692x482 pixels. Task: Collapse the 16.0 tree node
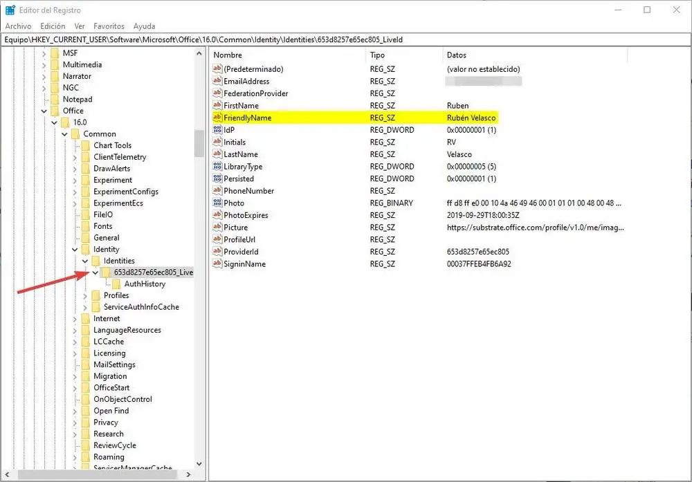(x=54, y=122)
